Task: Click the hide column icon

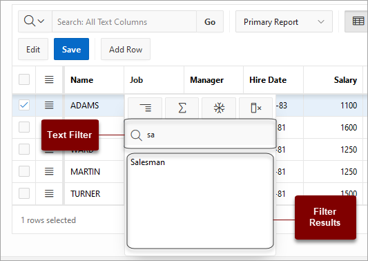Action: [256, 108]
